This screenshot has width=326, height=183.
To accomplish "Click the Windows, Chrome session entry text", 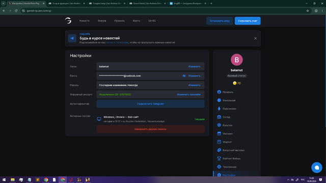I will [x=121, y=117].
